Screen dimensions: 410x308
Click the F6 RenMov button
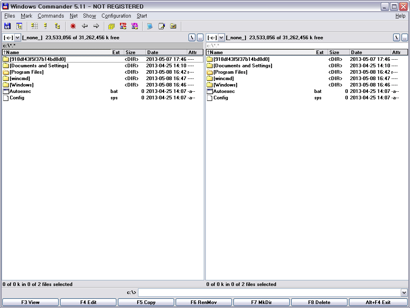[x=204, y=302]
